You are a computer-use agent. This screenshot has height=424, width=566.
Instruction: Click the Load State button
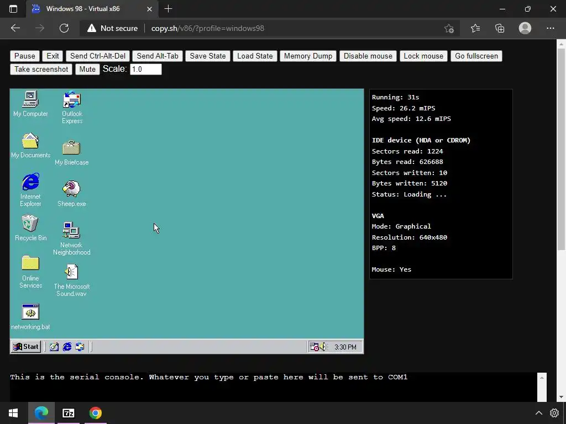click(x=255, y=56)
